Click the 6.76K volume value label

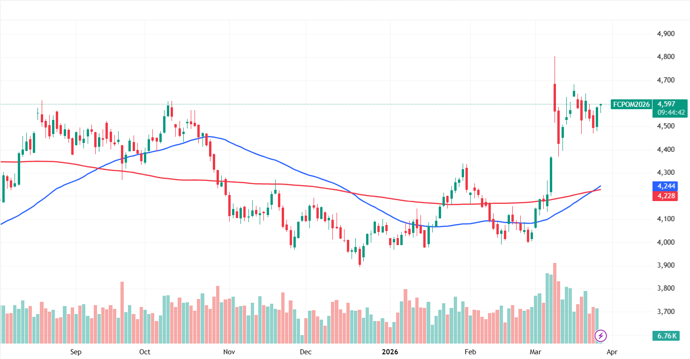point(666,336)
